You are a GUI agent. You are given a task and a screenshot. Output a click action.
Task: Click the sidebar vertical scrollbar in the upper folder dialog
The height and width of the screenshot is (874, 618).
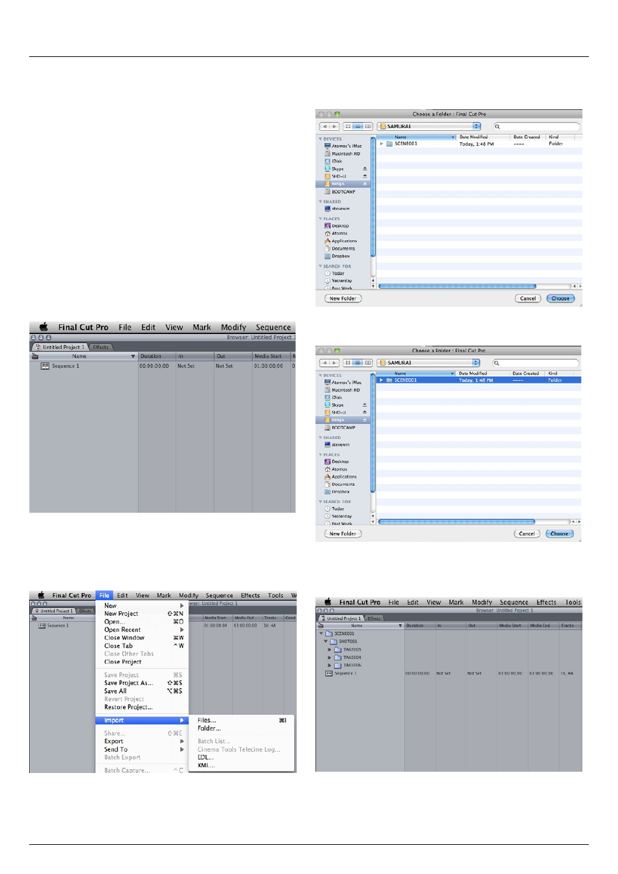[373, 196]
